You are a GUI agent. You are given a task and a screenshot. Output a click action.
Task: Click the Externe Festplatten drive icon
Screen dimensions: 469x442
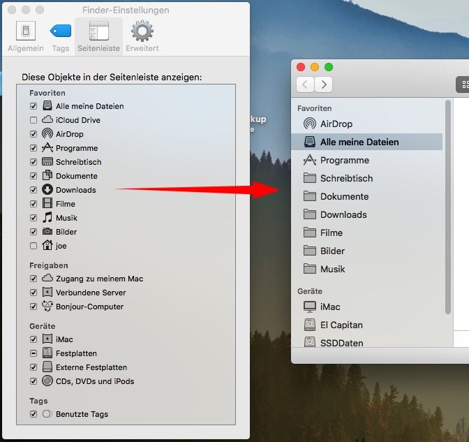tap(47, 367)
